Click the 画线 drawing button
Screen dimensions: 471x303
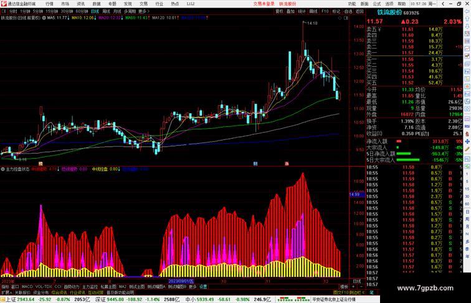[313, 11]
